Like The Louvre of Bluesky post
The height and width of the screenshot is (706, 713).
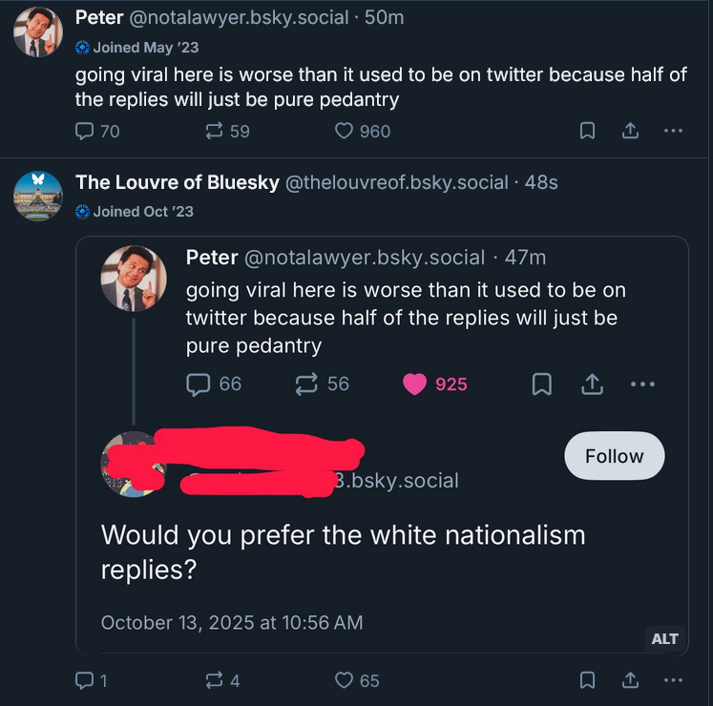pyautogui.click(x=346, y=680)
